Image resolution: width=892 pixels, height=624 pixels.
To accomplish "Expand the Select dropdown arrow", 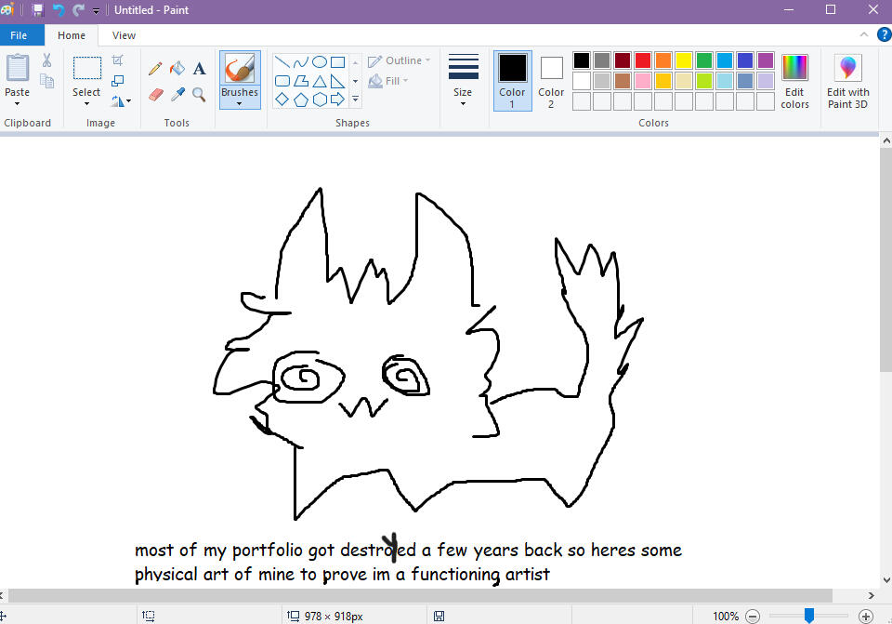I will tap(86, 103).
